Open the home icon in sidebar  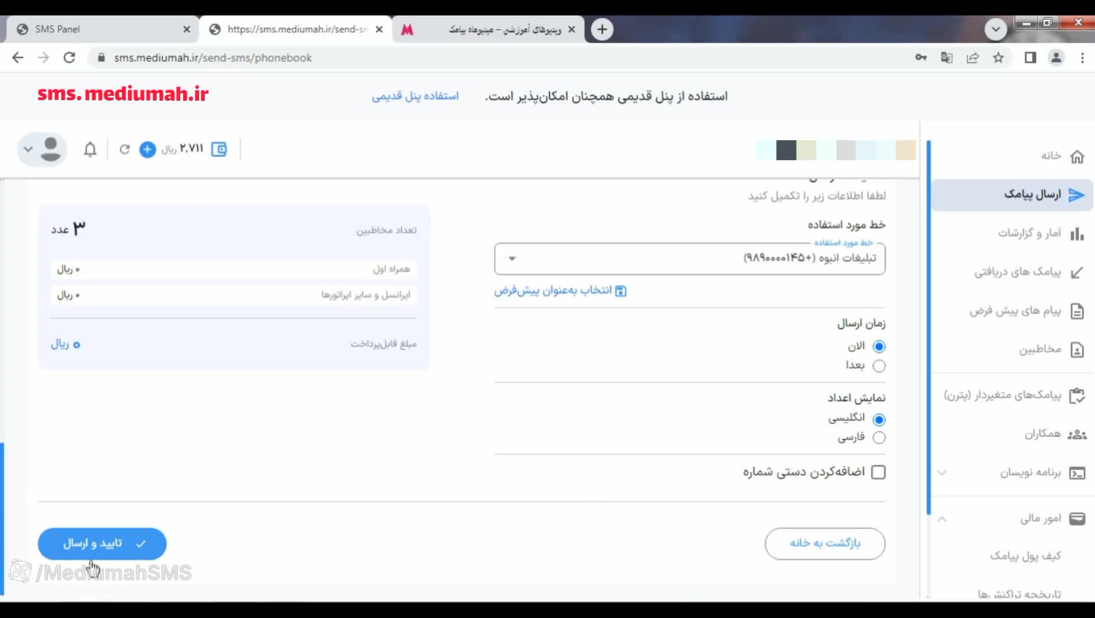[1077, 156]
